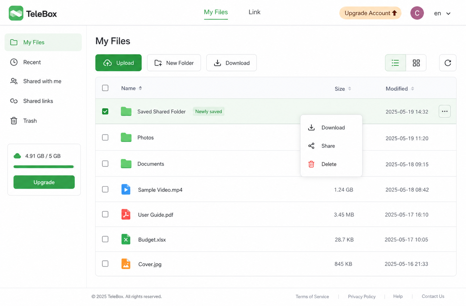Open the User Guide.pdf file name

tap(156, 215)
